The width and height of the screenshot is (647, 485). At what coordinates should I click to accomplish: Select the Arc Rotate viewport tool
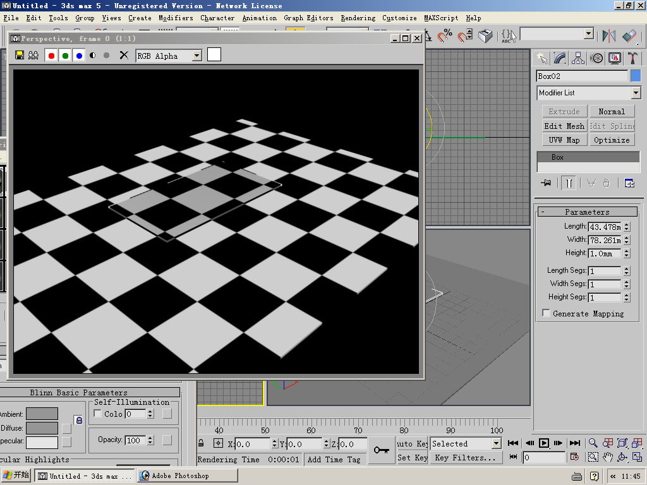coord(622,457)
